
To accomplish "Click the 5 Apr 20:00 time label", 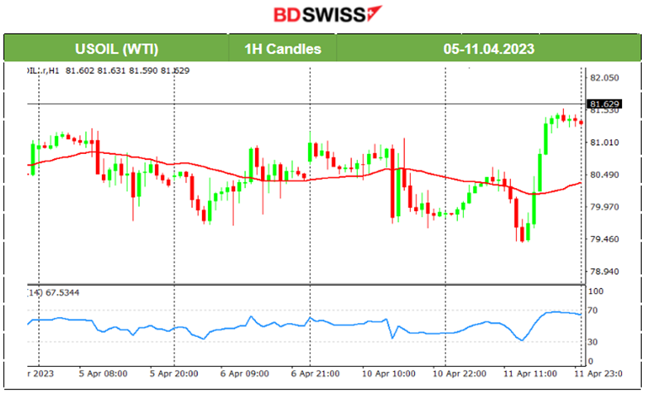I will click(x=174, y=374).
